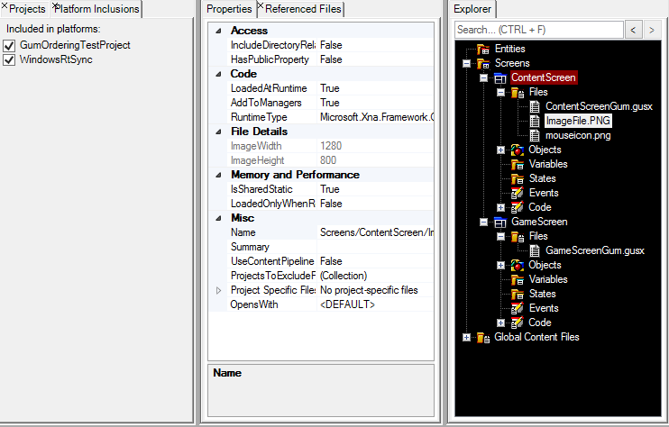Collapse the Memory and Performance category
The image size is (669, 427).
(x=217, y=175)
